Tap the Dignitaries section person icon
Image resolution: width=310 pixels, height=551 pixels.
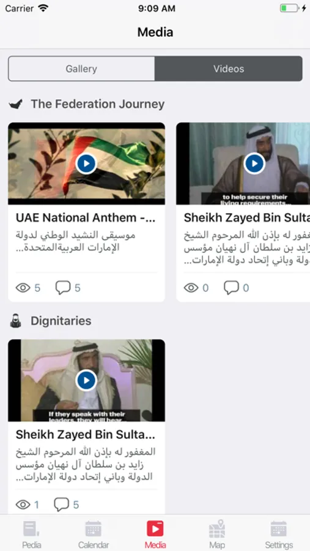tap(16, 321)
